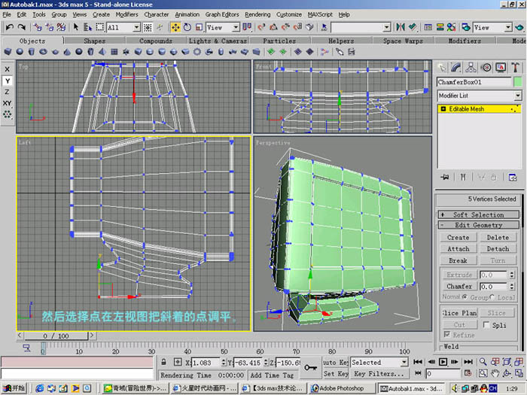Switch to the Space Warps tab
The height and width of the screenshot is (395, 527).
pyautogui.click(x=403, y=41)
